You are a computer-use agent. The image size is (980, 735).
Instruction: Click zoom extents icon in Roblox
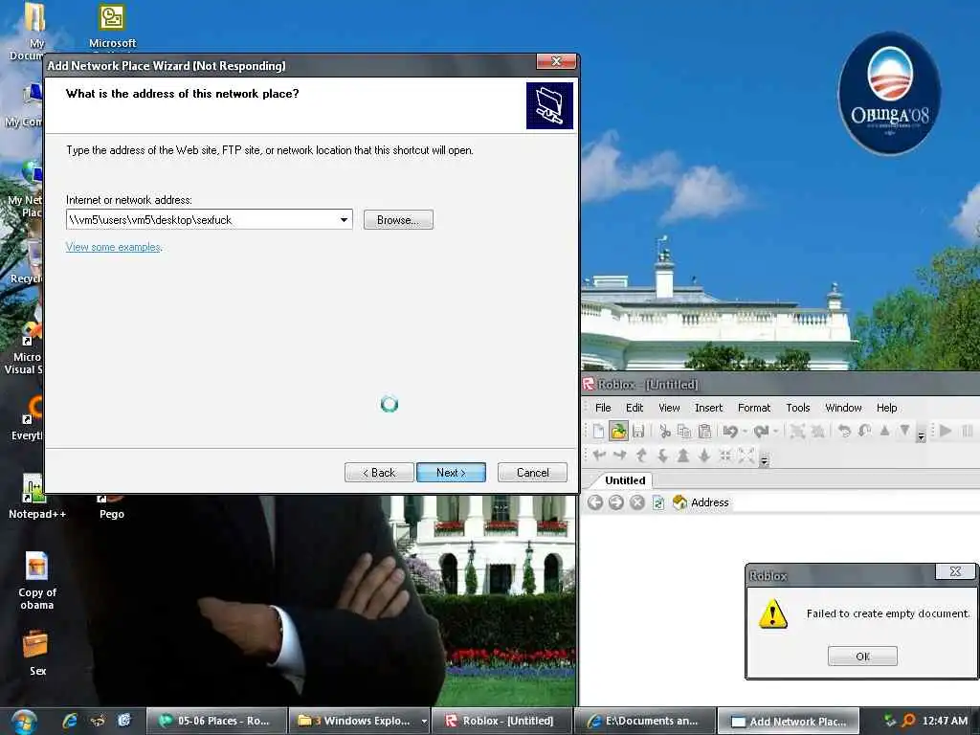tap(746, 456)
